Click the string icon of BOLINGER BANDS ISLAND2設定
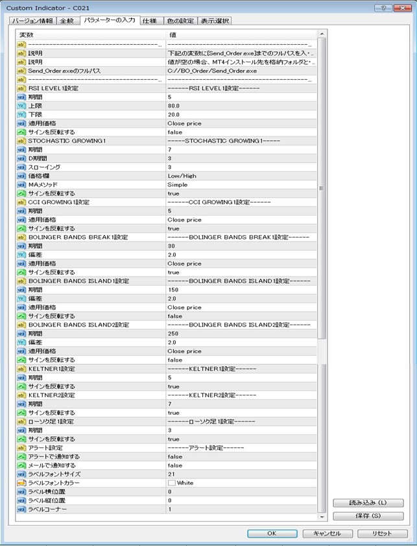Screen dimensions: 417x546 (x=21, y=325)
